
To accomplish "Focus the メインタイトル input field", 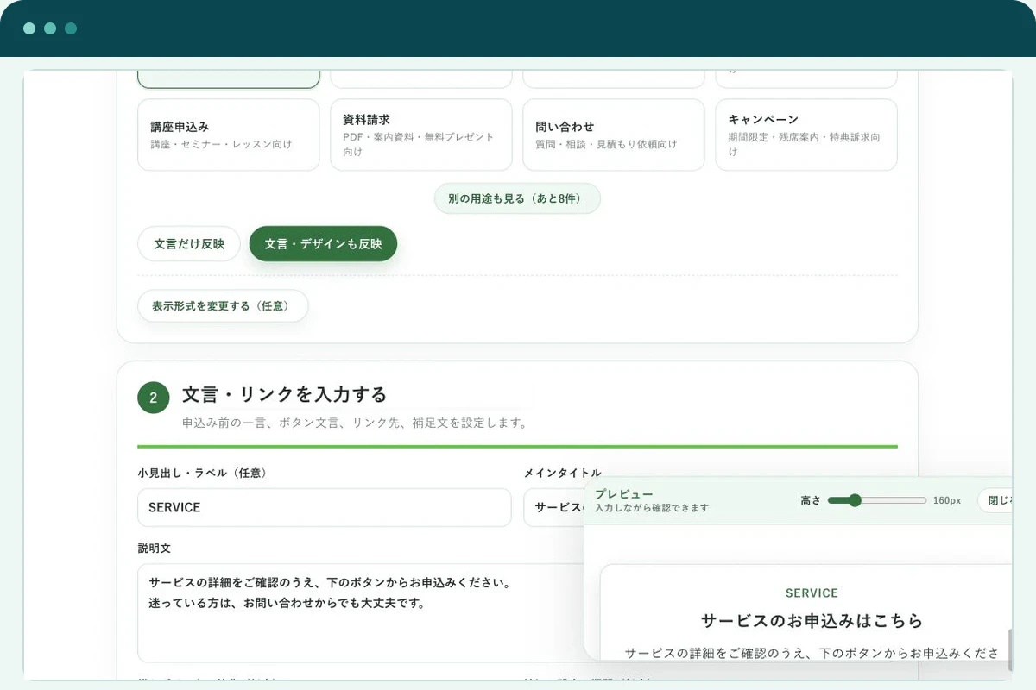I will coord(553,508).
